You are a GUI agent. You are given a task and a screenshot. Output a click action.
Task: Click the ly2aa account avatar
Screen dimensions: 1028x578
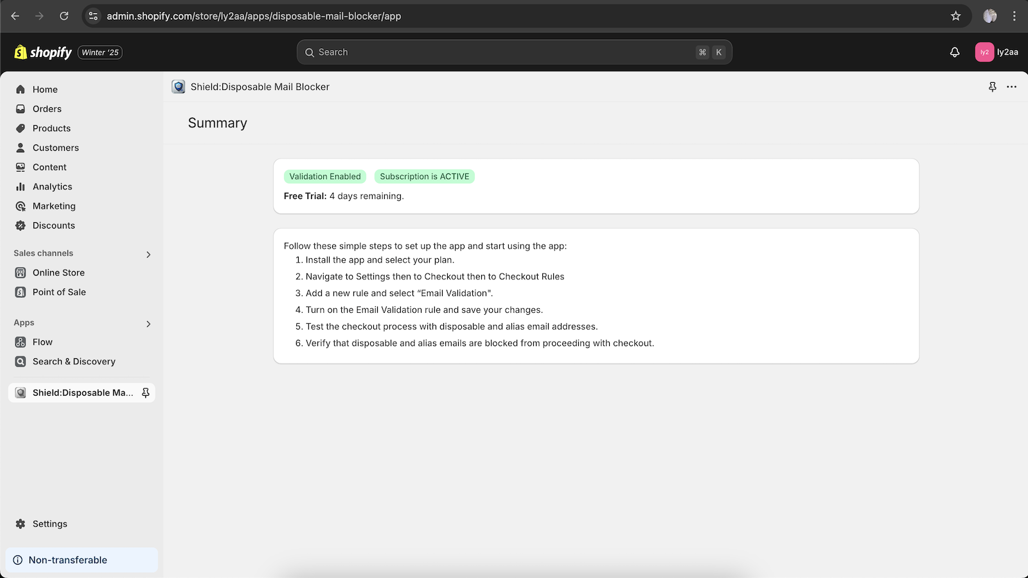(x=984, y=52)
